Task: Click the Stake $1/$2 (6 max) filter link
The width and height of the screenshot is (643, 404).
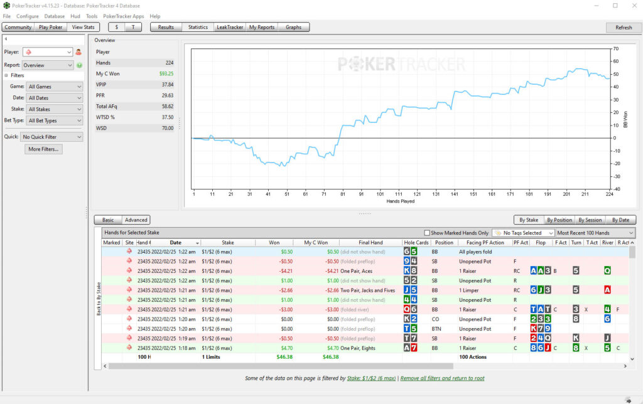Action: (x=372, y=378)
